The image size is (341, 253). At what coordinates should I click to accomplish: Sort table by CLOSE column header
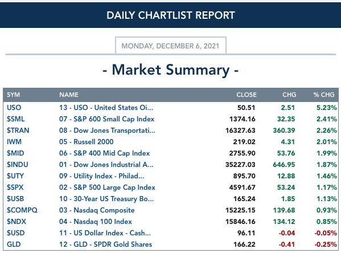[x=246, y=95]
